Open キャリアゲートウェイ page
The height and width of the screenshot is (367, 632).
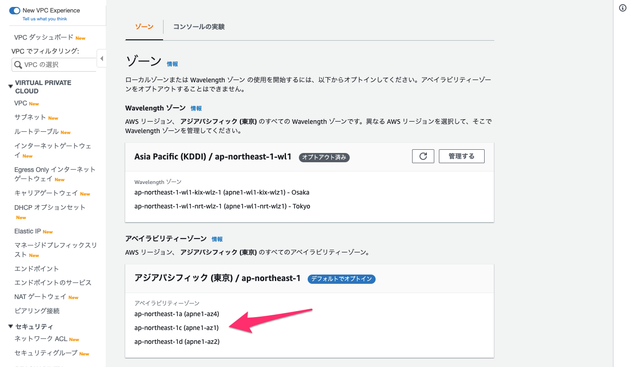tap(46, 193)
